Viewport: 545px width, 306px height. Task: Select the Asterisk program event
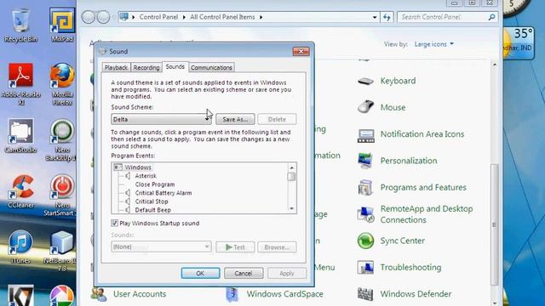(146, 176)
